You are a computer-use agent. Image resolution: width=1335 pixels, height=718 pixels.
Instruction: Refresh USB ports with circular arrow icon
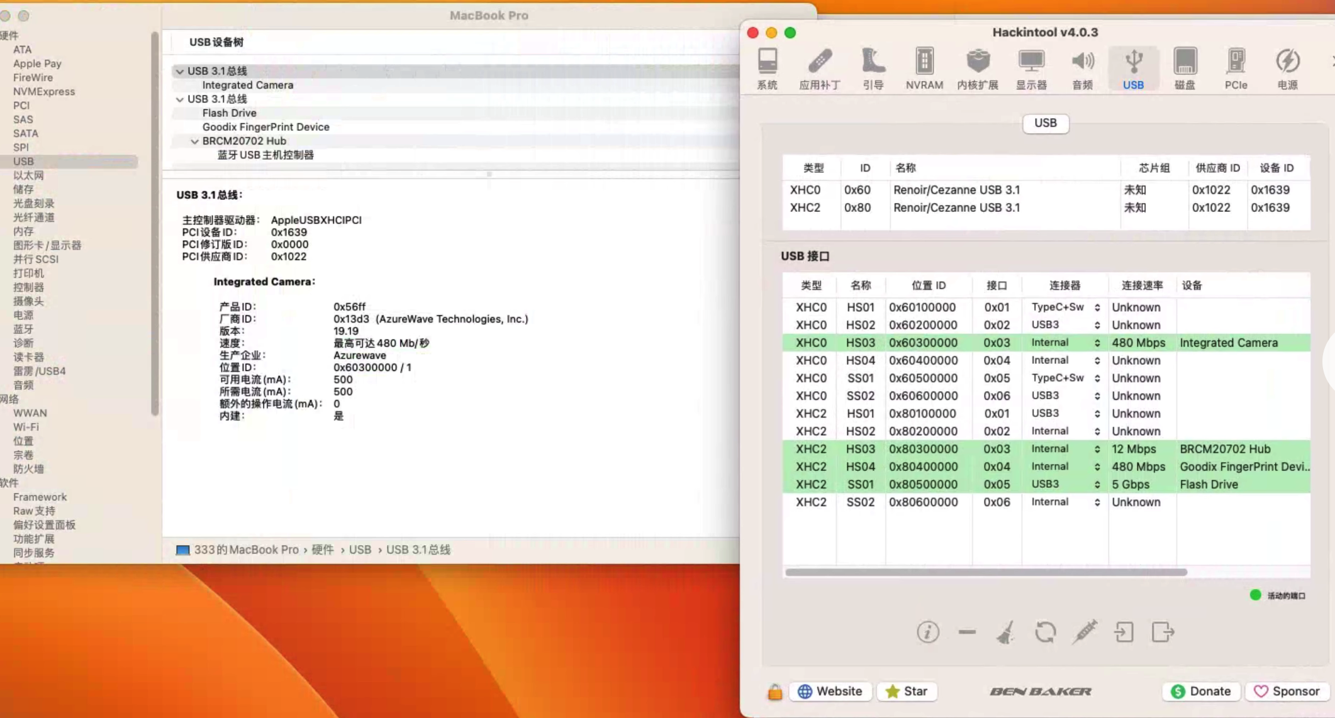tap(1046, 632)
